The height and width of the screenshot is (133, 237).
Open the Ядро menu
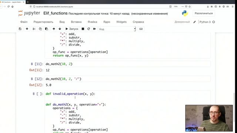pos(107,22)
